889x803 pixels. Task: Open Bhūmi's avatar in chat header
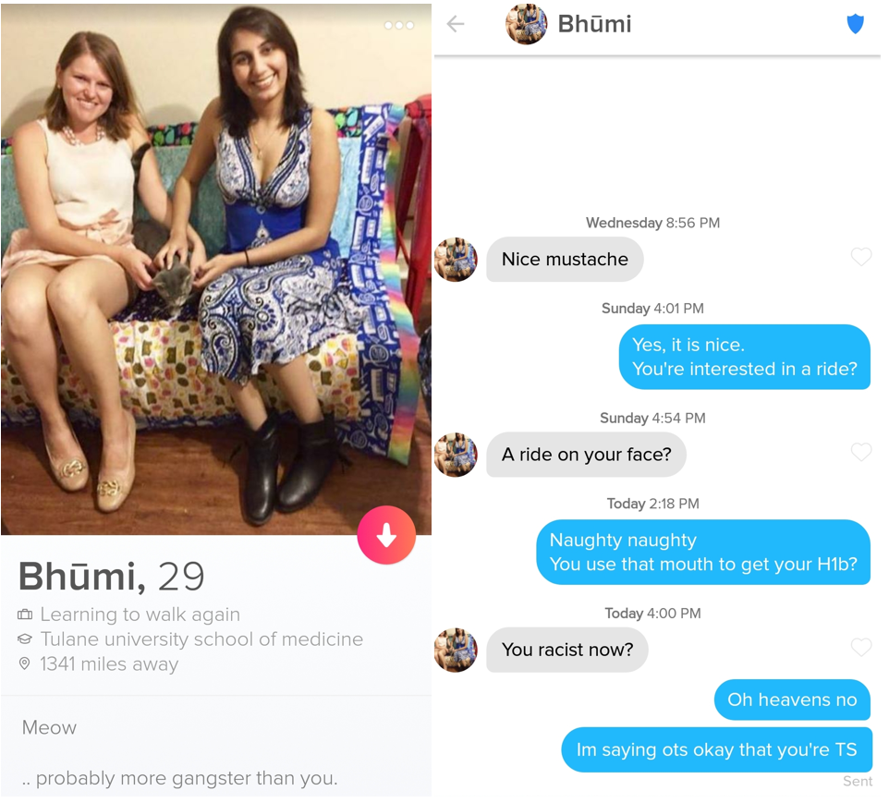[x=526, y=24]
